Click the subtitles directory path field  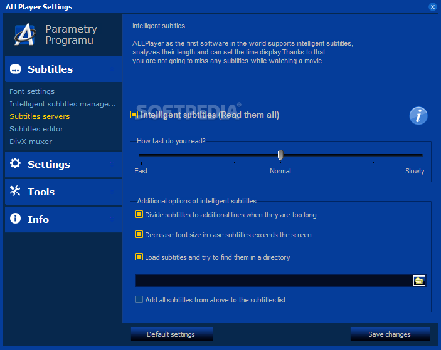tap(274, 281)
